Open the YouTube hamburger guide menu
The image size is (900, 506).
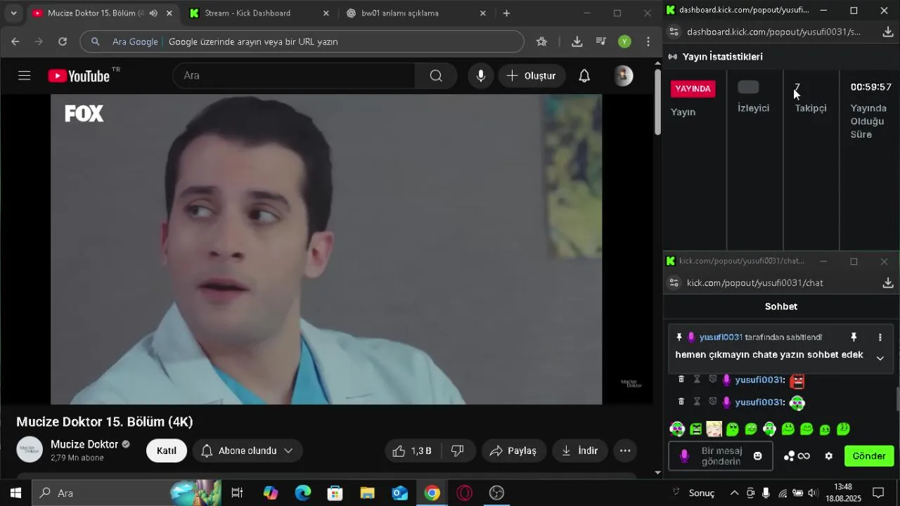click(25, 76)
